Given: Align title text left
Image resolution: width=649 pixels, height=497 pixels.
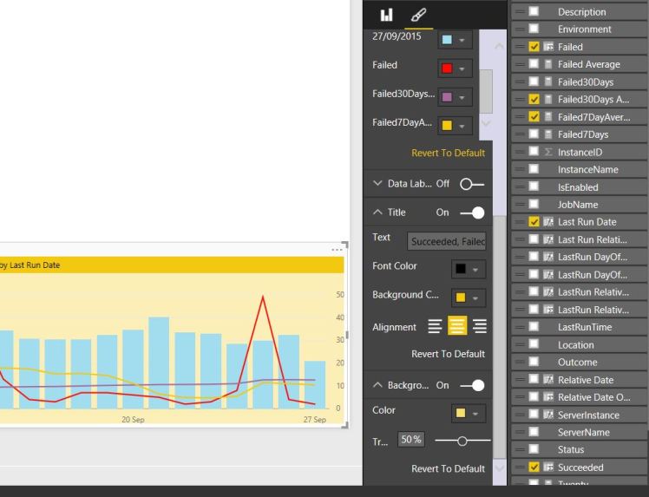Looking at the screenshot, I should (435, 326).
